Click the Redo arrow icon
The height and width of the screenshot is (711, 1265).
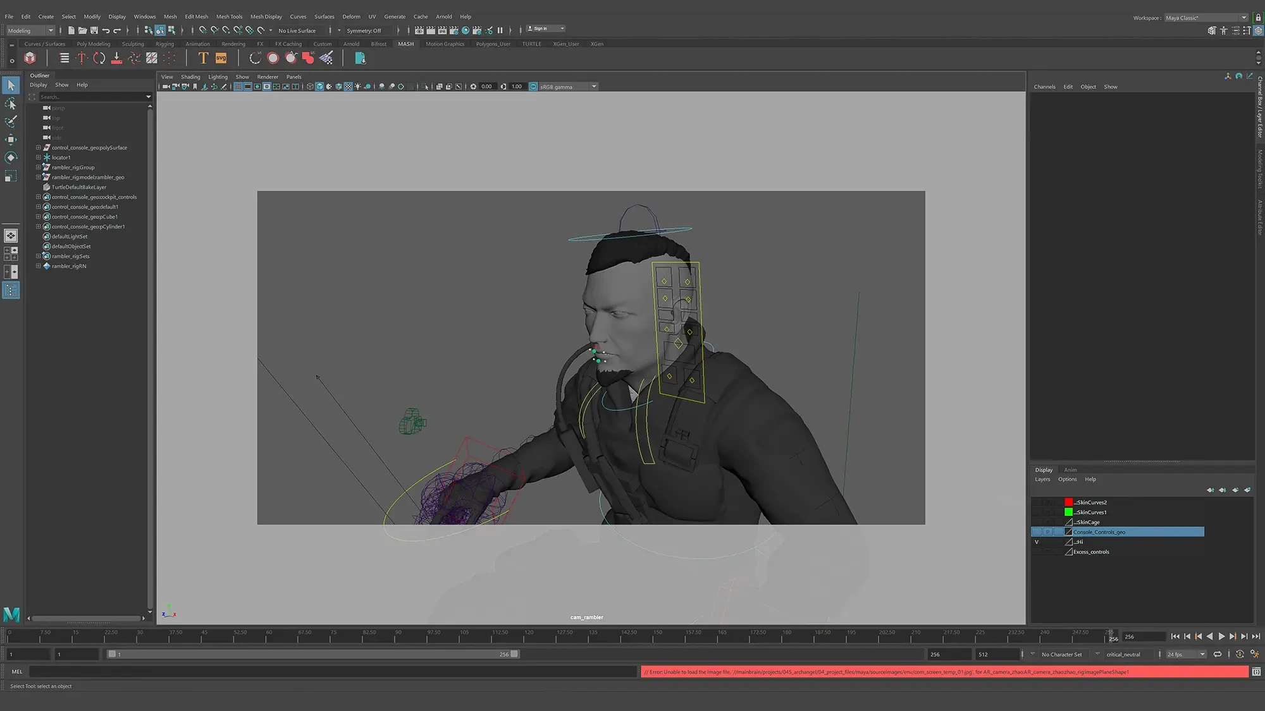pyautogui.click(x=117, y=30)
